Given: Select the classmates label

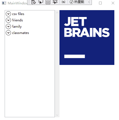Looking at the screenshot, I should click(21, 33).
